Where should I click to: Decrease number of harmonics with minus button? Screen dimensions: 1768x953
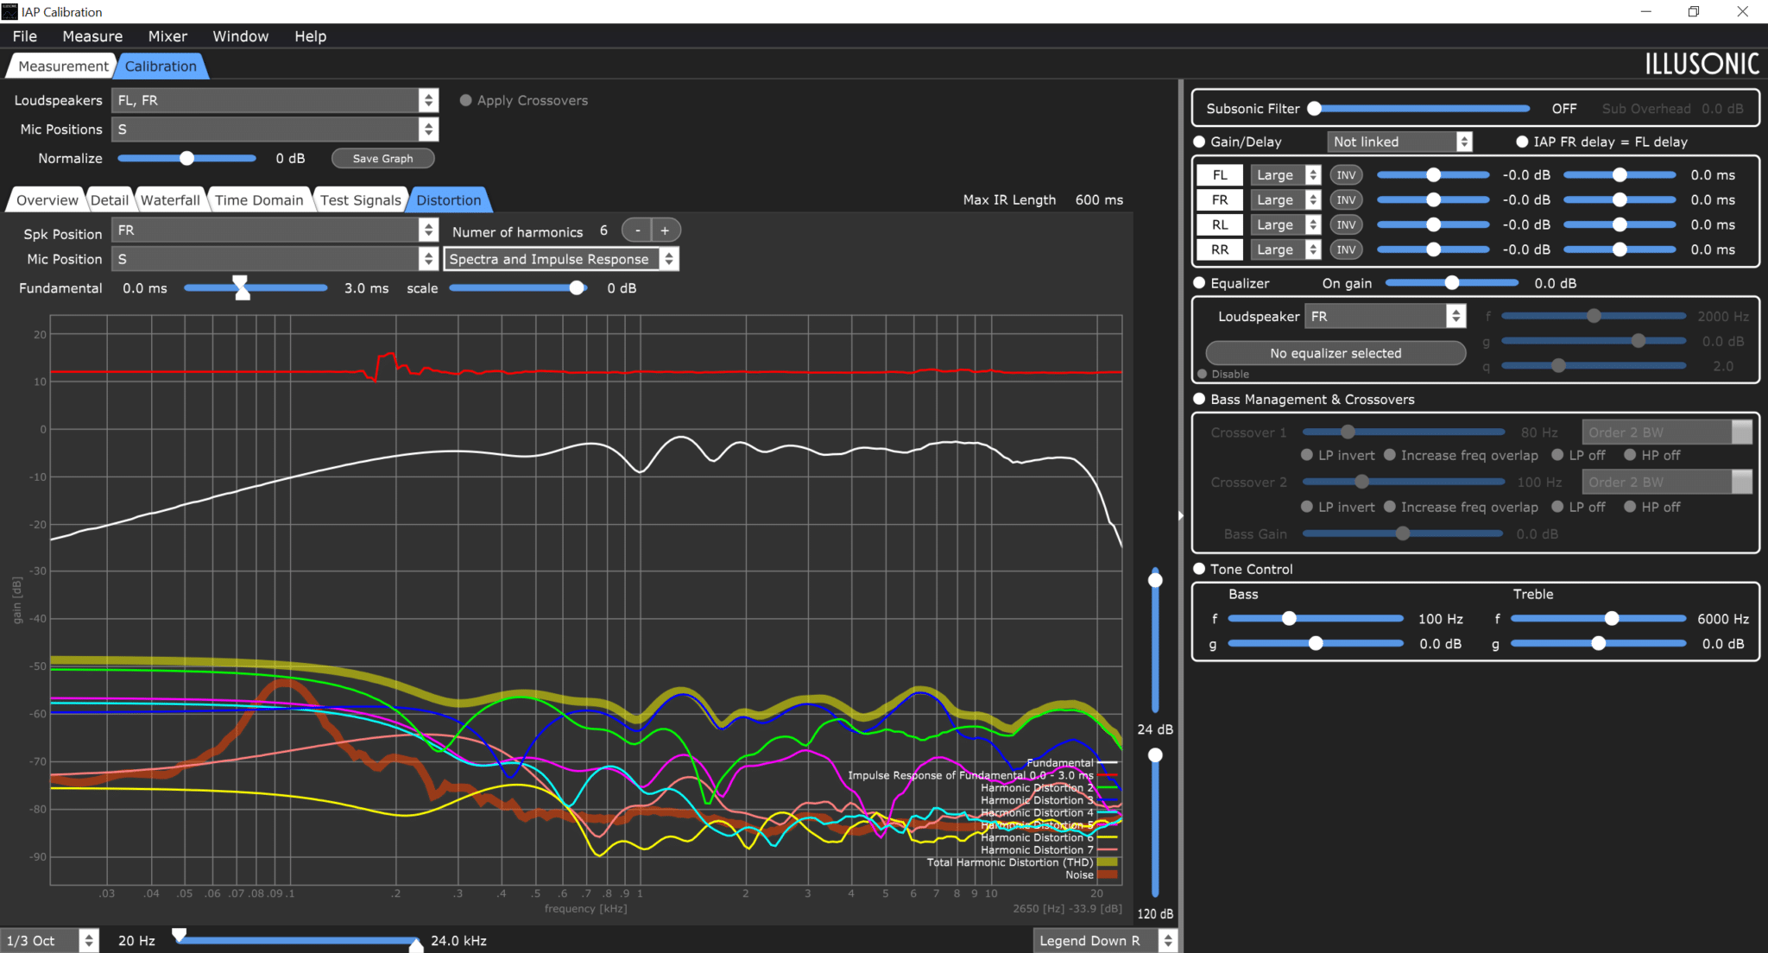click(637, 230)
